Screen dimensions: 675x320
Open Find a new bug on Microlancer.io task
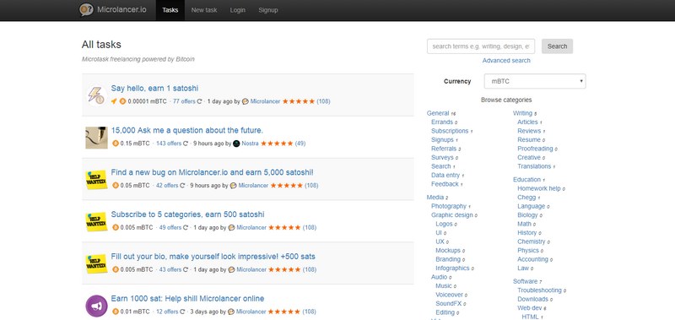coord(213,172)
